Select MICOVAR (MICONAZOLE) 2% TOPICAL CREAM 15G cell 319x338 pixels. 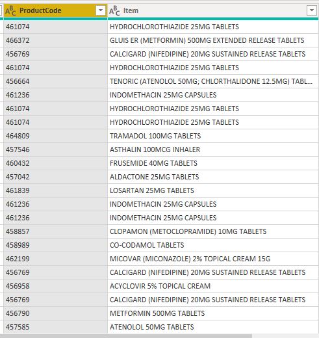213,259
